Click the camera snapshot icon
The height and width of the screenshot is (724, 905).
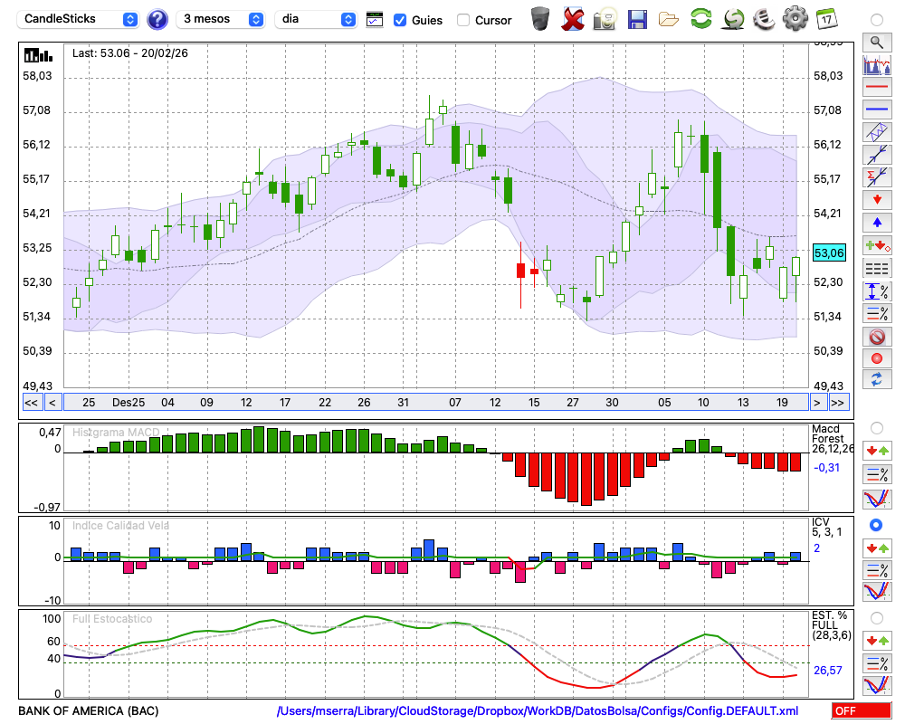point(605,19)
